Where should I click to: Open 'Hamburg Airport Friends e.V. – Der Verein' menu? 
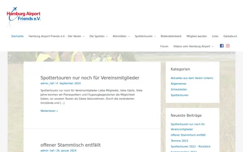[55, 36]
